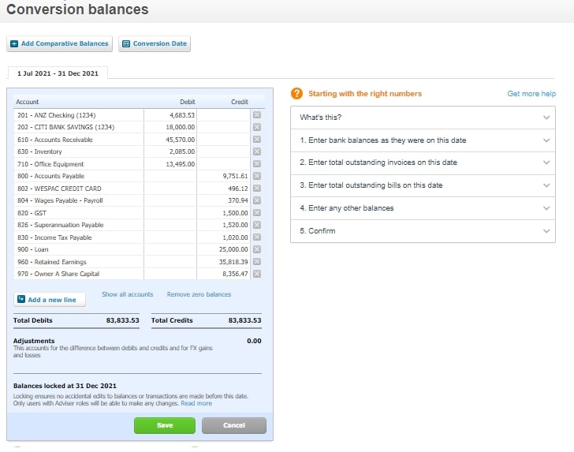Expand "Enter total outstanding invoices" step

547,162
